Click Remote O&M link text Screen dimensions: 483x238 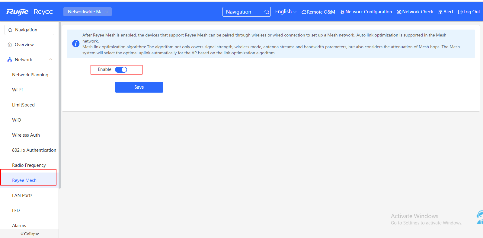click(321, 12)
